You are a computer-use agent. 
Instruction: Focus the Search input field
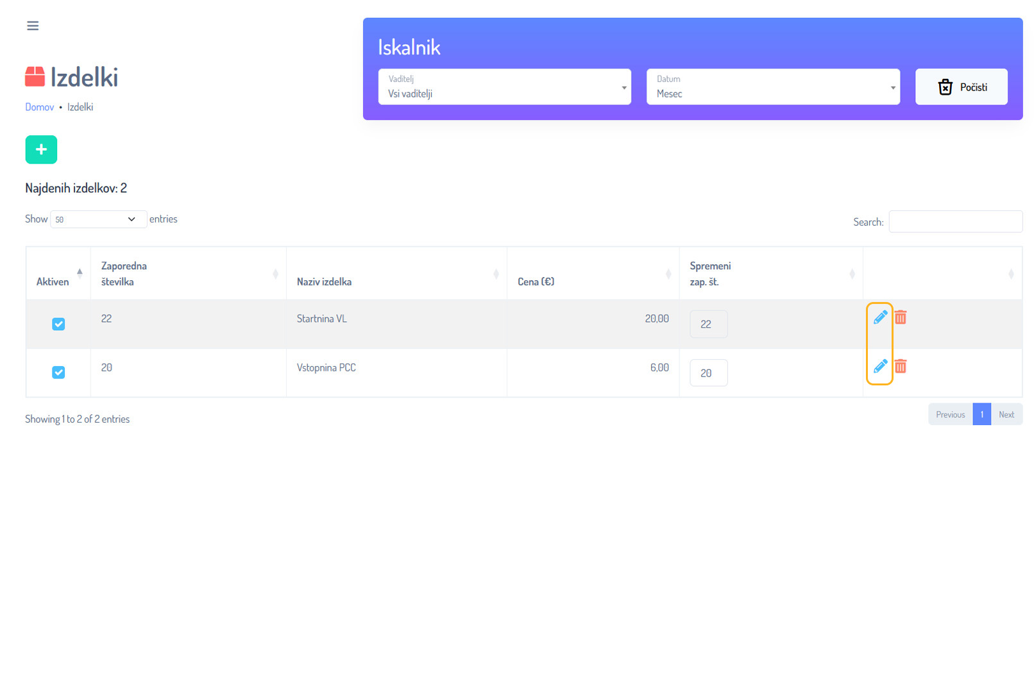click(x=955, y=222)
